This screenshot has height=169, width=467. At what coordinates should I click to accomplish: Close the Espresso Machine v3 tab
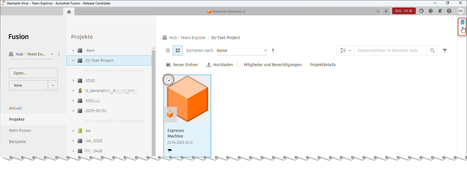click(378, 11)
